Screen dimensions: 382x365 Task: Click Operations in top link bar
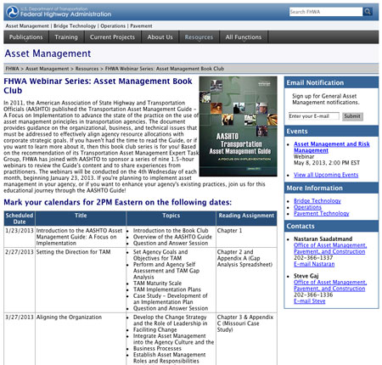point(113,25)
